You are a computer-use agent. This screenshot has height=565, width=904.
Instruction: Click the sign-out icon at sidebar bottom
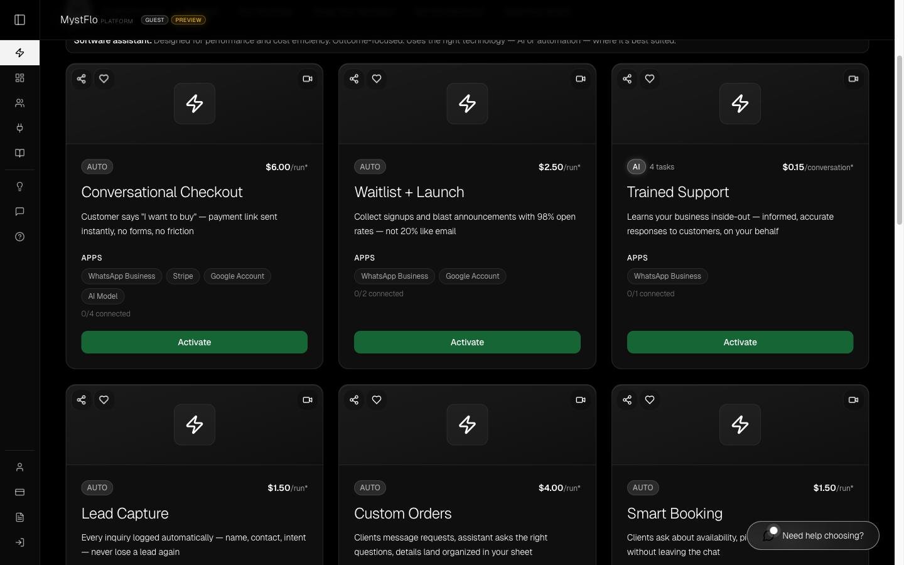(x=19, y=542)
